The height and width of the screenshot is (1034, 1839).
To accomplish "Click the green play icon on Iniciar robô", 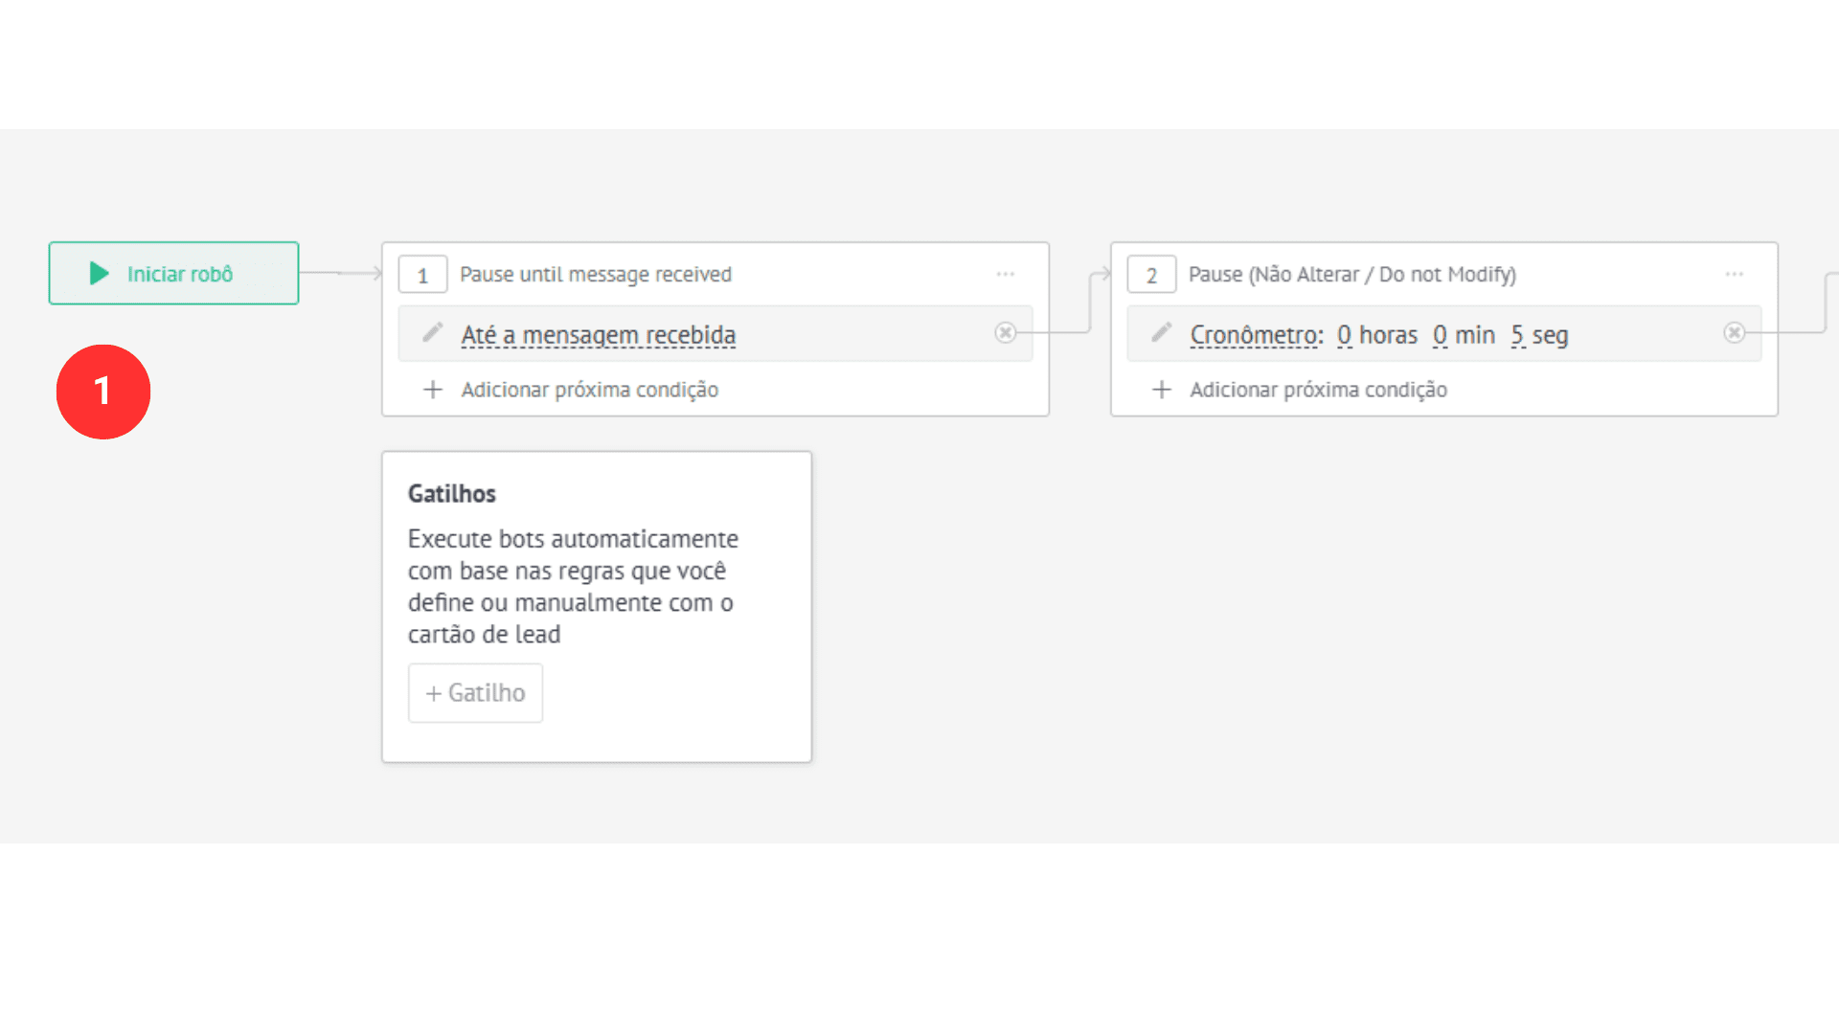I will (x=99, y=274).
